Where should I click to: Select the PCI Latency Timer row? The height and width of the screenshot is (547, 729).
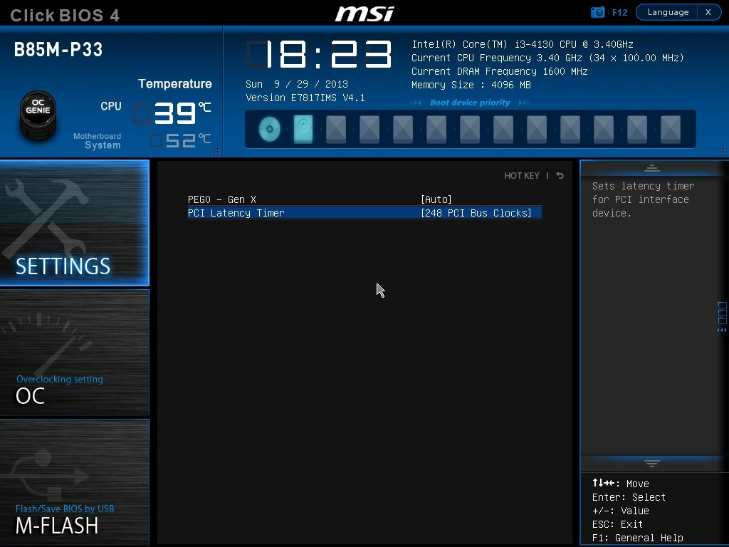pyautogui.click(x=364, y=213)
